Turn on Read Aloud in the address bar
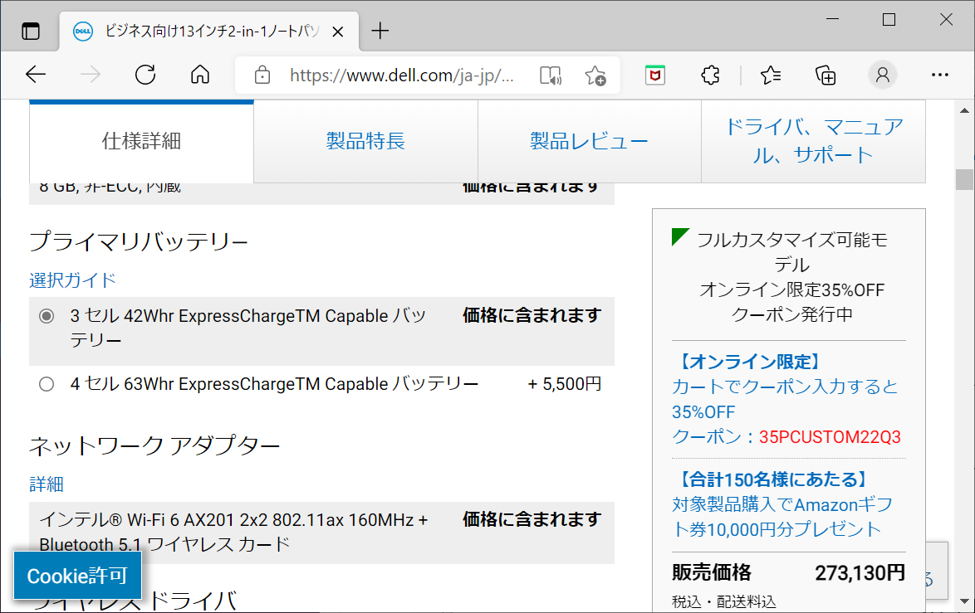The image size is (975, 613). 551,75
